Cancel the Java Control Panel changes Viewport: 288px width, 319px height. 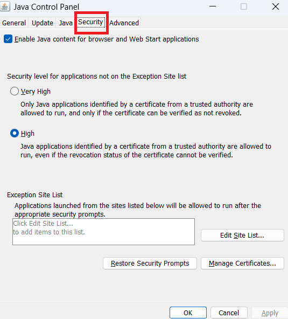229,313
